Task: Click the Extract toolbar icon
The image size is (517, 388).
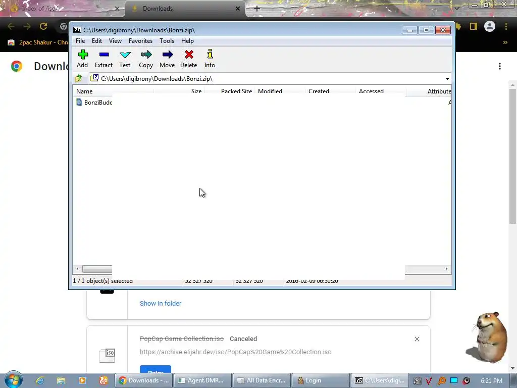Action: (x=104, y=59)
